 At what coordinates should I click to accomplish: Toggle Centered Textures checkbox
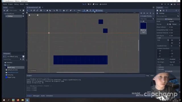[x=170, y=33]
